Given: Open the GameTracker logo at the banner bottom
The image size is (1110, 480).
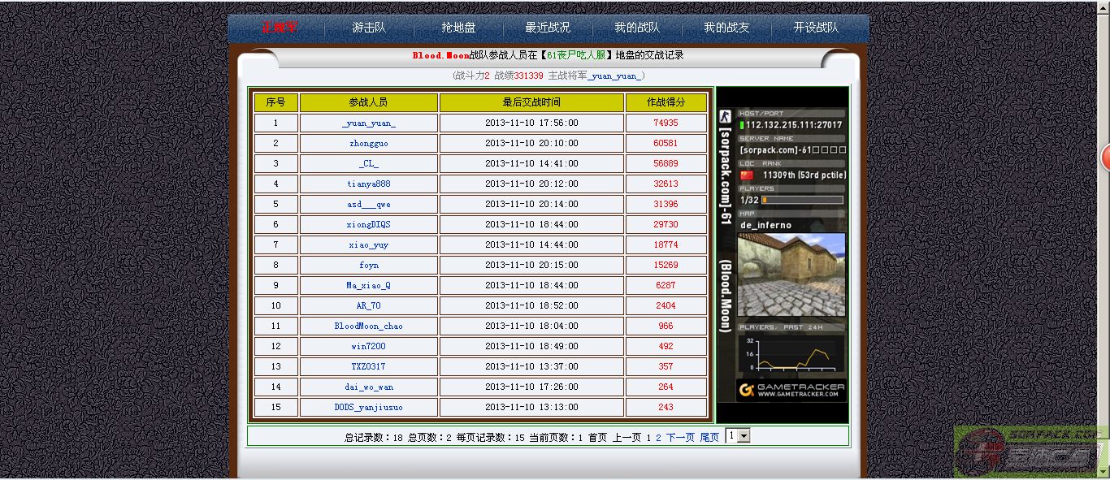Looking at the screenshot, I should pos(791,391).
